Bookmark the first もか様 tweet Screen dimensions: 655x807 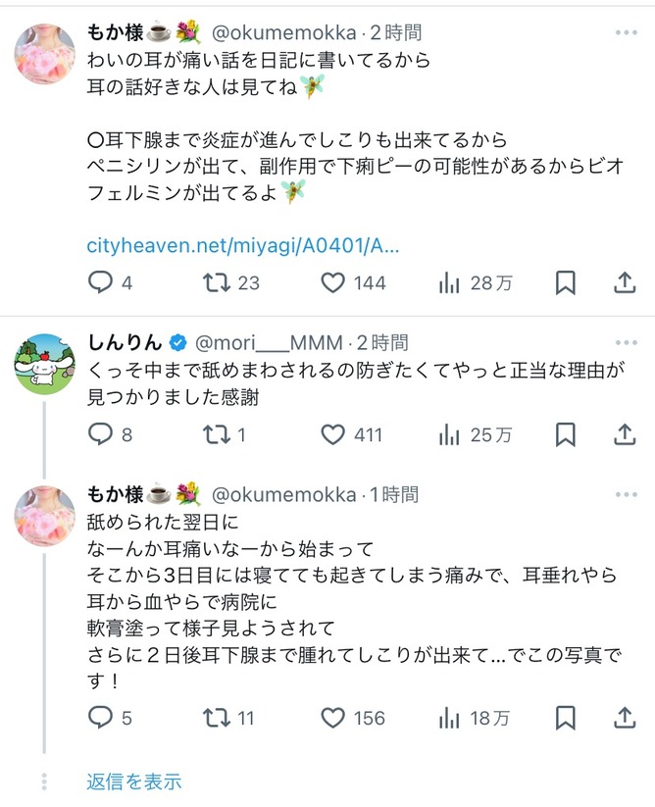pos(566,283)
